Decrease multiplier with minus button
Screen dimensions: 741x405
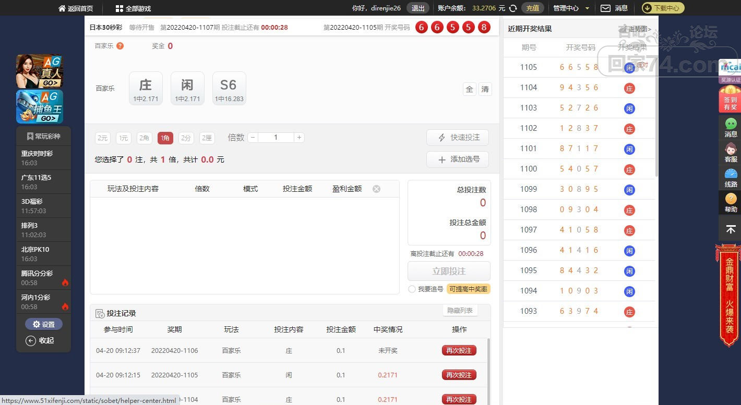(253, 138)
